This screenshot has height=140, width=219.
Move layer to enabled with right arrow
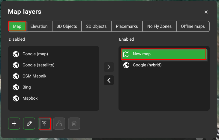click(109, 67)
